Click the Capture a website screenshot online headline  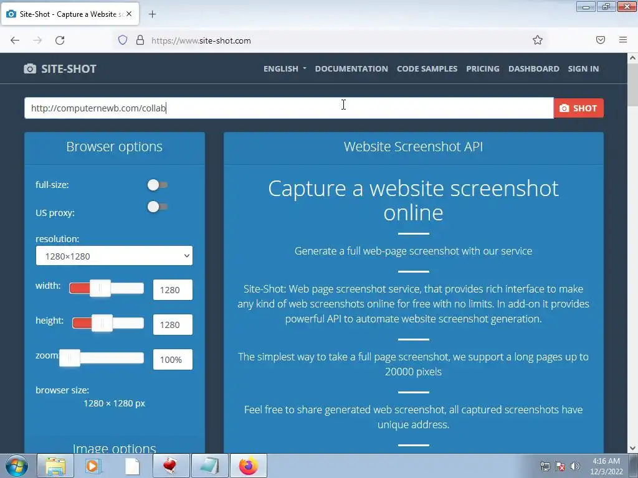(x=414, y=200)
